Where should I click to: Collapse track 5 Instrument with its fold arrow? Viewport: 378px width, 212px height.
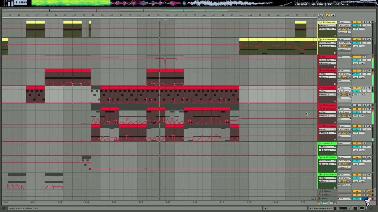[320, 22]
